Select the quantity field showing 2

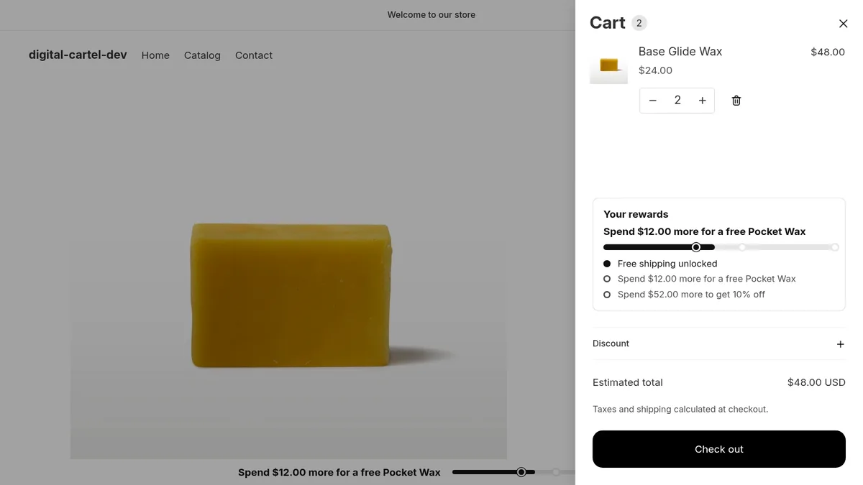(677, 101)
